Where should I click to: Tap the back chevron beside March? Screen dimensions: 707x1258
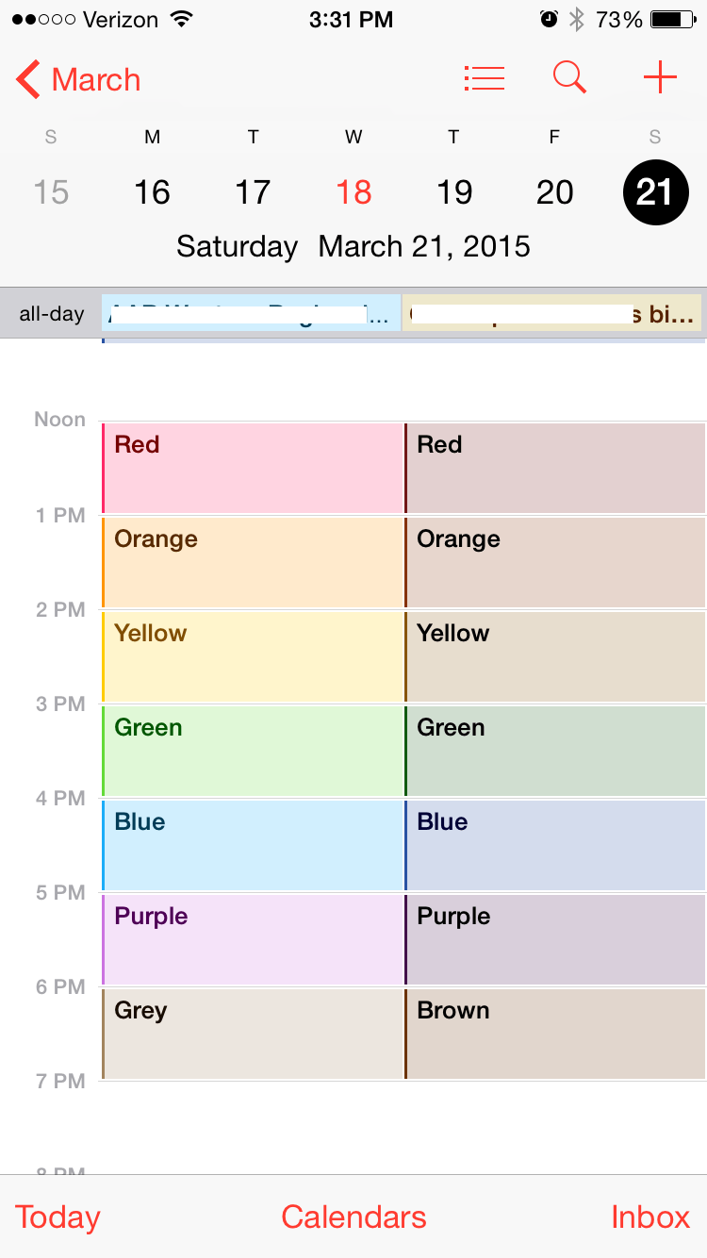28,80
